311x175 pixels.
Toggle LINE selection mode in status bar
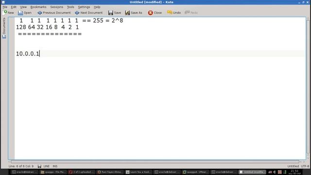47,166
